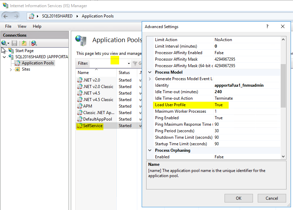
Task: Click the SelfService pool icon
Action: [x=80, y=126]
